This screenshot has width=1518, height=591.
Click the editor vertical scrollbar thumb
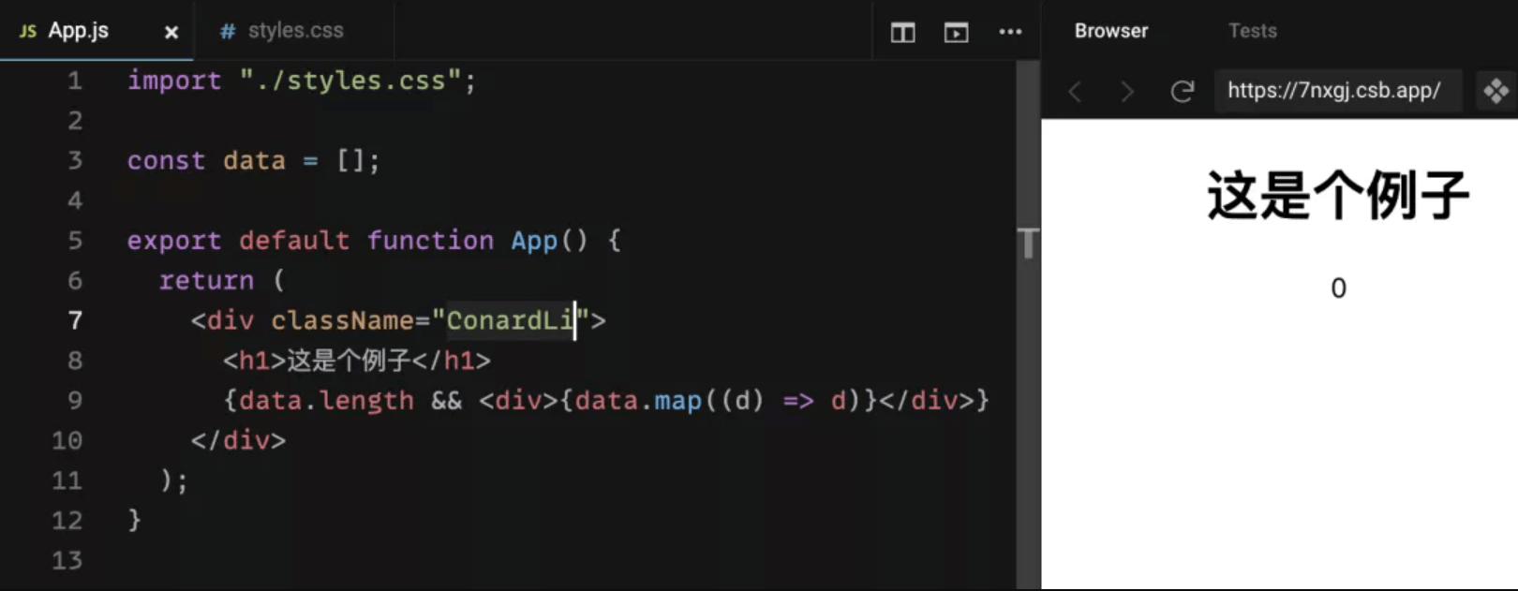tap(1029, 243)
